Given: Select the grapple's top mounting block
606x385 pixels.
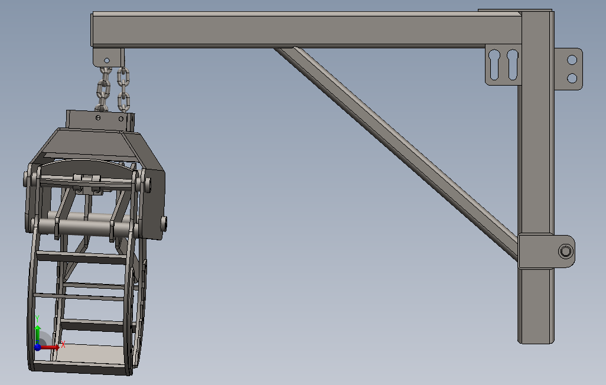Looking at the screenshot, I should [100, 120].
